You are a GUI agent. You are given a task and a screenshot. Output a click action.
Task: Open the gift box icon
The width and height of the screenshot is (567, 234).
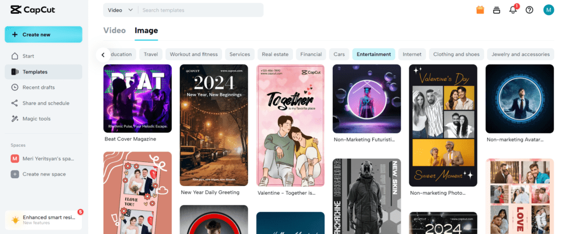[x=480, y=10]
